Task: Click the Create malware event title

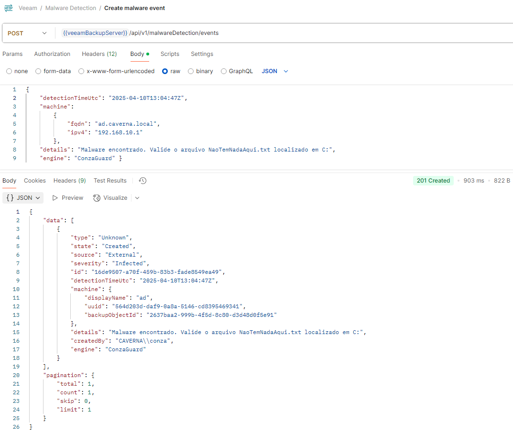Action: [x=134, y=8]
